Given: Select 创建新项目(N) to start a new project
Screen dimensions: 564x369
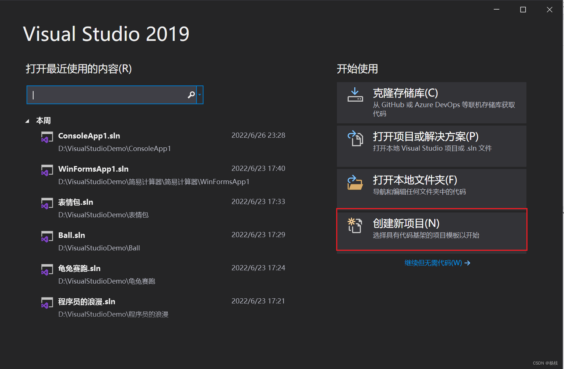Looking at the screenshot, I should tap(431, 229).
